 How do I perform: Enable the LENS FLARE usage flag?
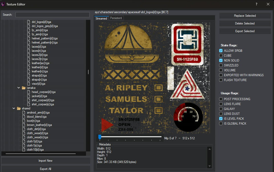221,104
